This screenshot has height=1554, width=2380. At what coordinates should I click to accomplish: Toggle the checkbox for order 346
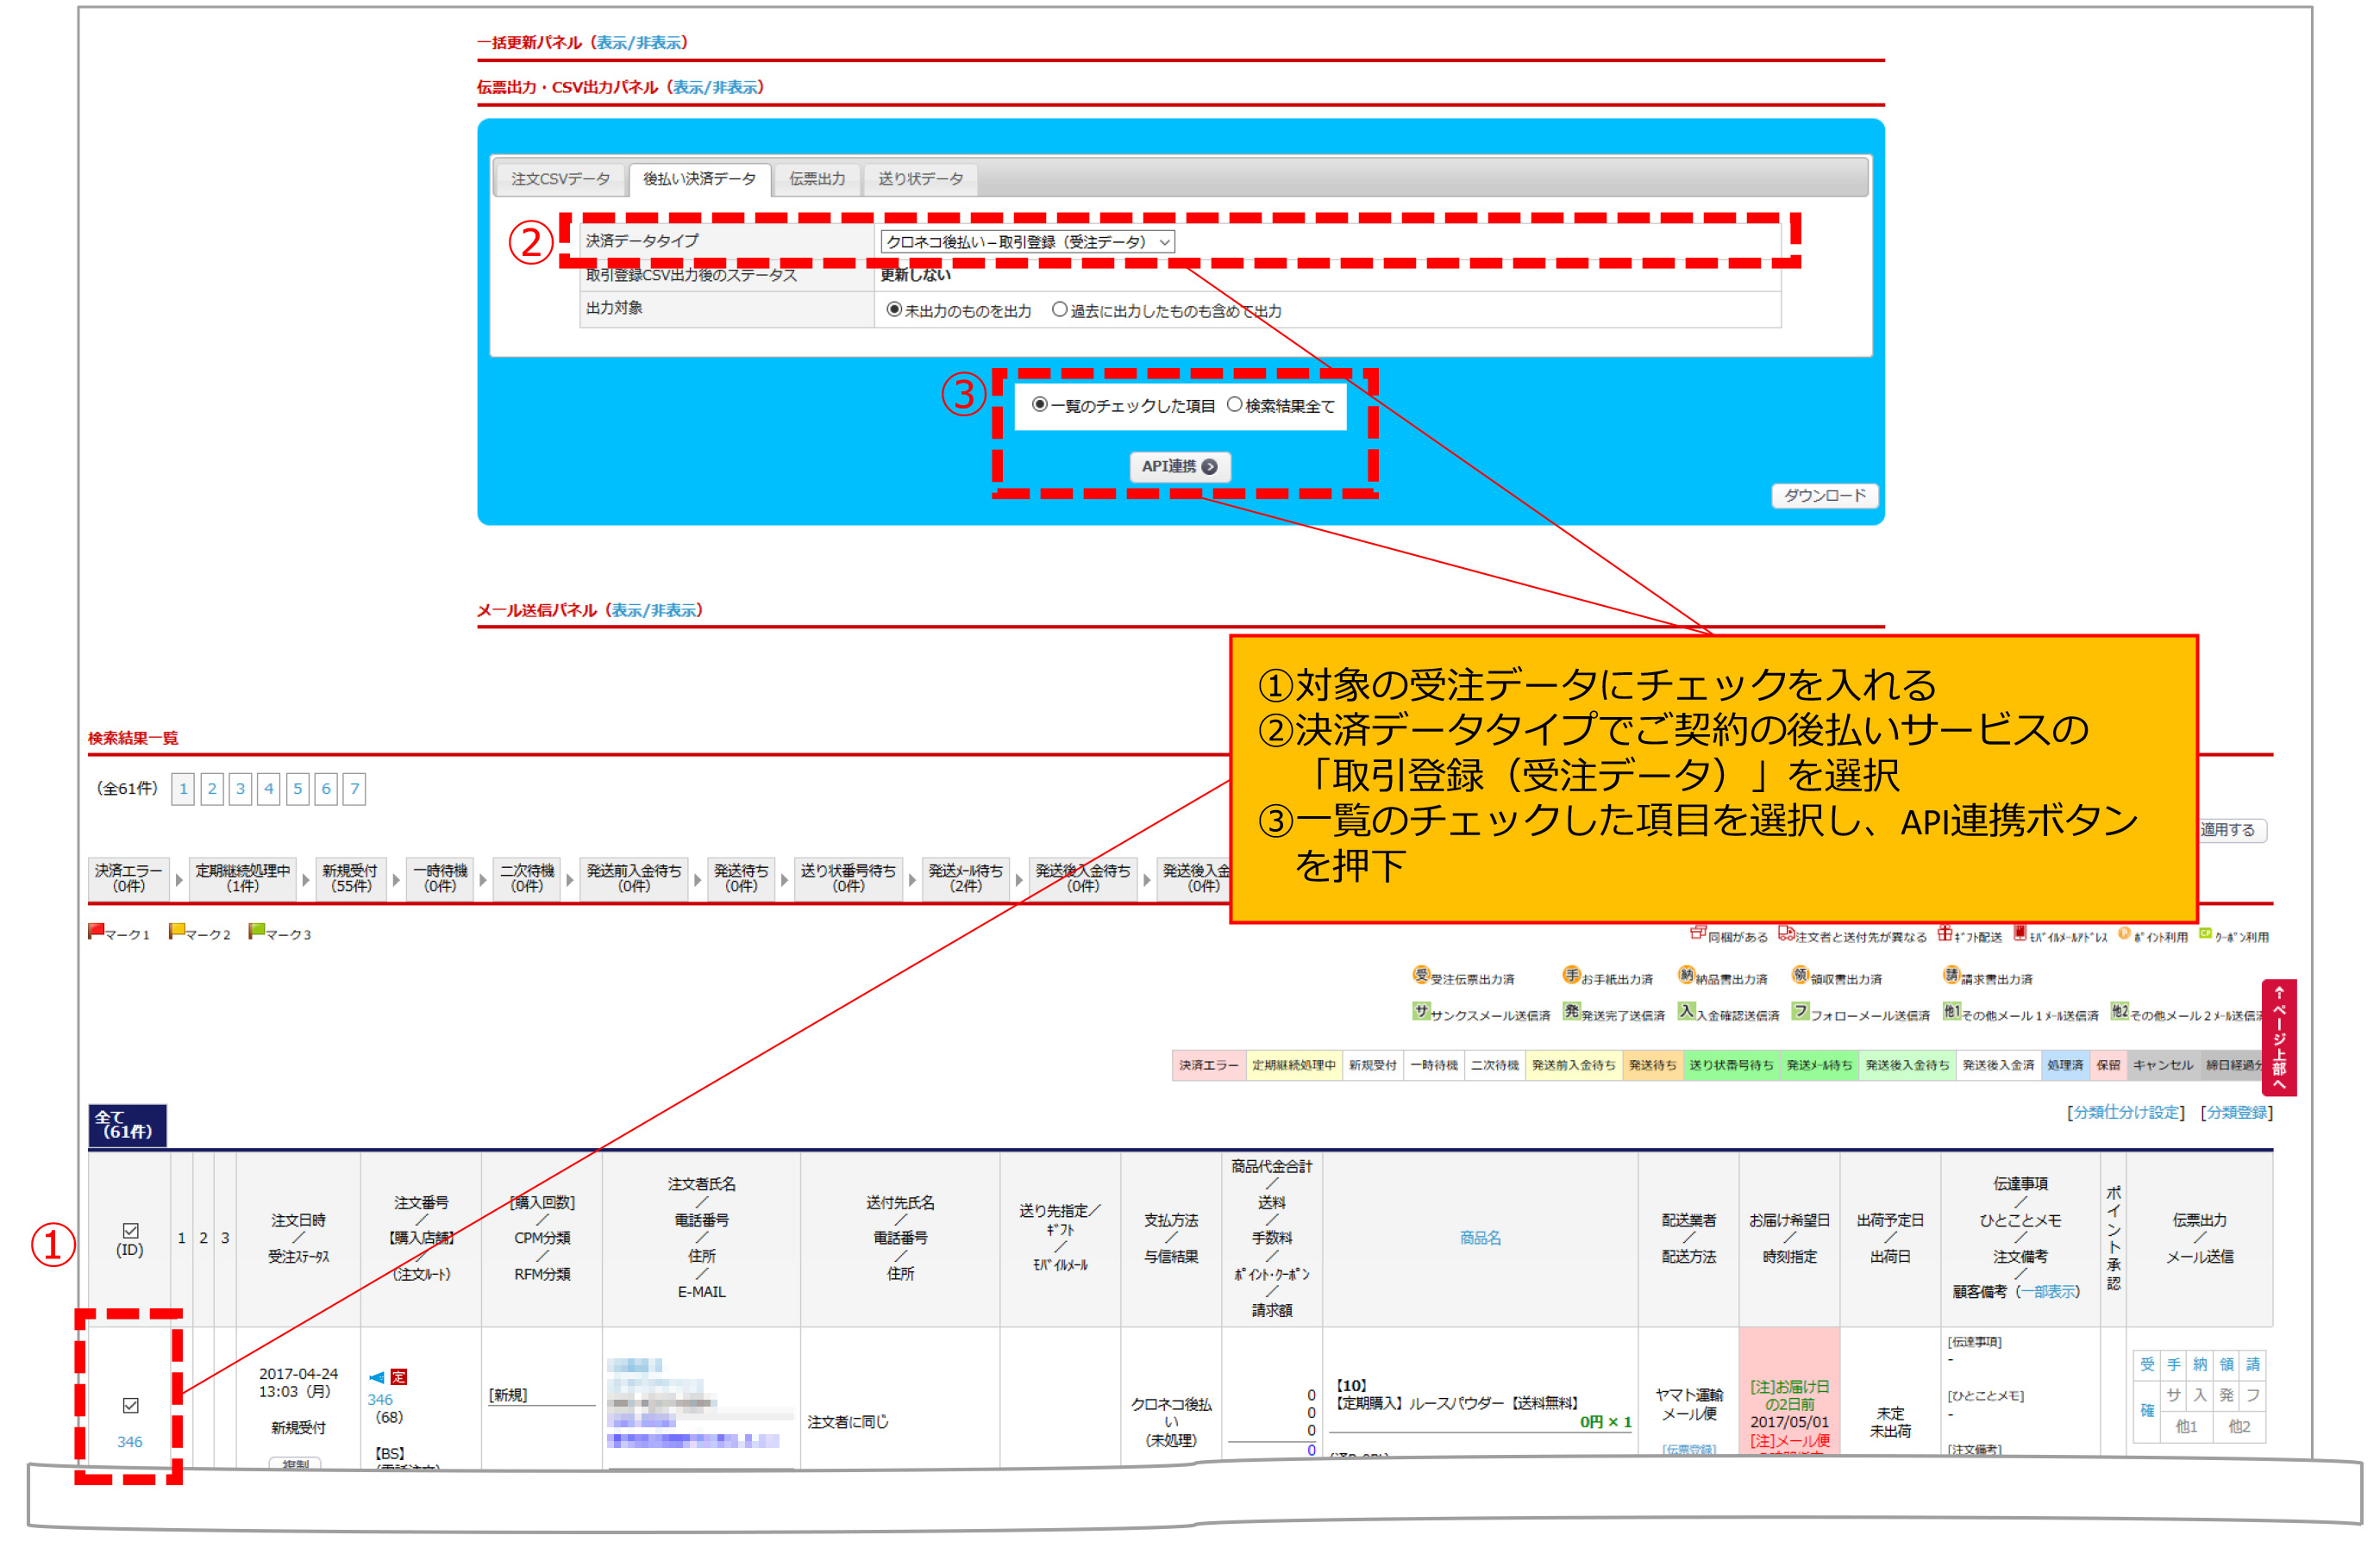[x=130, y=1406]
